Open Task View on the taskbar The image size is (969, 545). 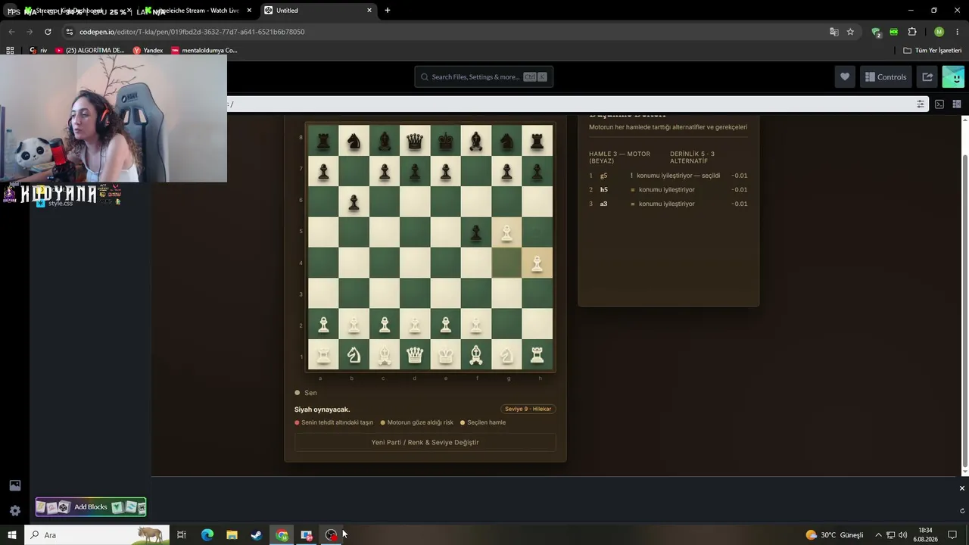182,535
